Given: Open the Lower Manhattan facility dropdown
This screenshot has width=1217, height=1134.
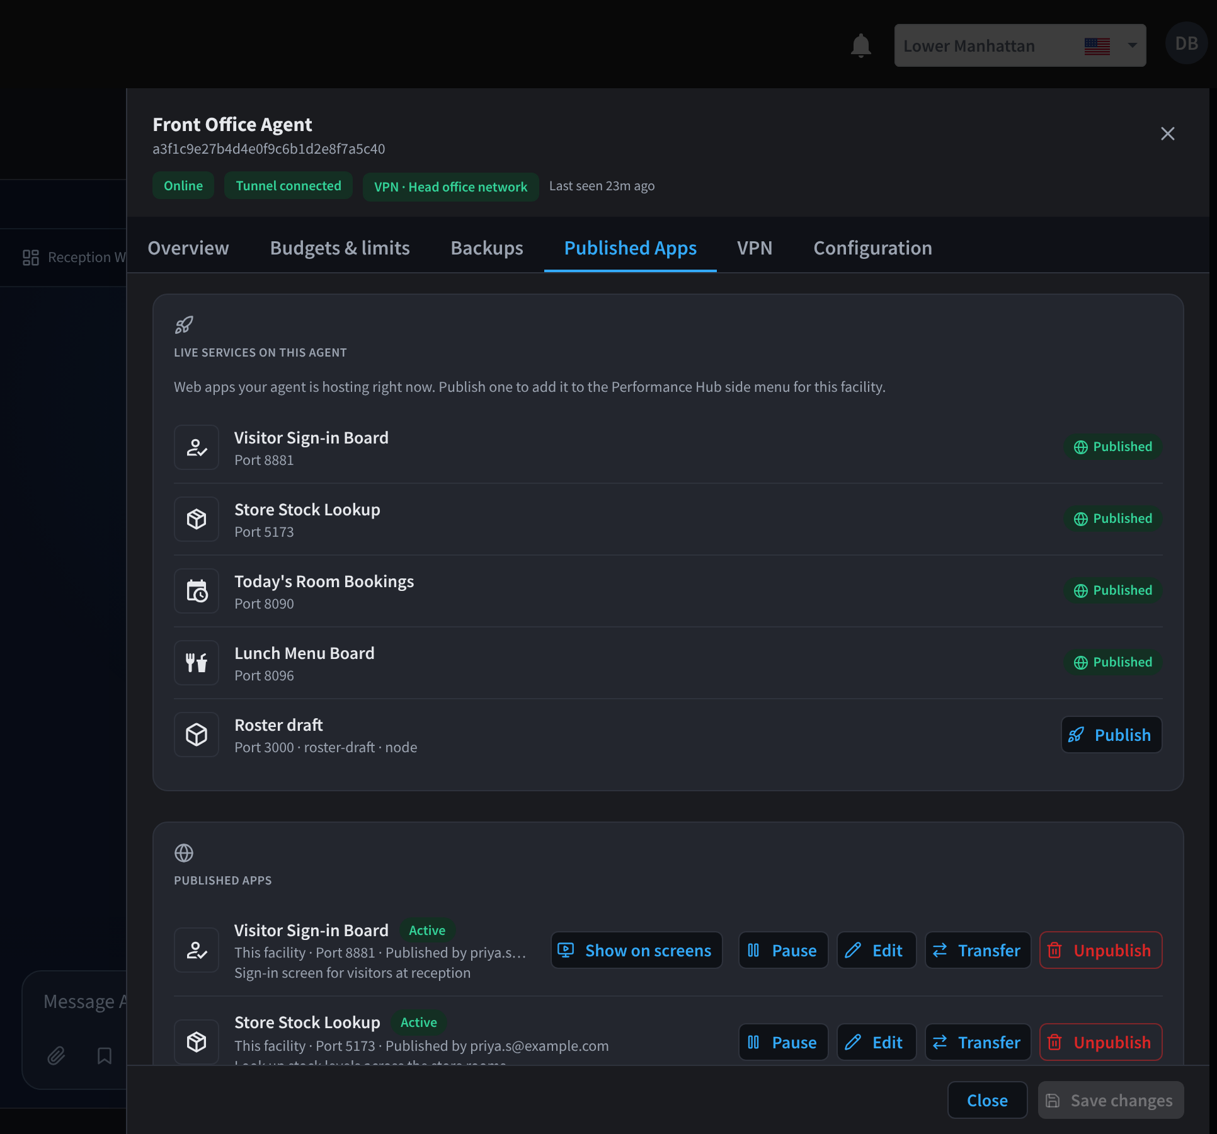Looking at the screenshot, I should point(1020,45).
